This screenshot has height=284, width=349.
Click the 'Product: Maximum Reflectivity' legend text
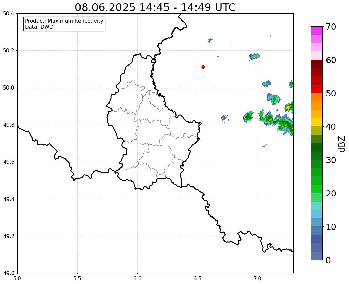click(x=64, y=21)
